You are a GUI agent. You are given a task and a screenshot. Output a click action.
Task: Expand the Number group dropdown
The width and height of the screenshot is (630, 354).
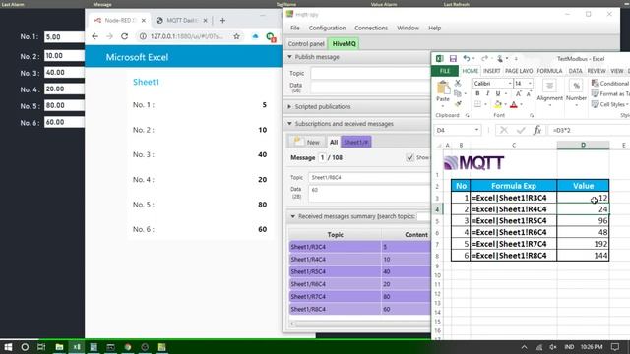click(576, 105)
